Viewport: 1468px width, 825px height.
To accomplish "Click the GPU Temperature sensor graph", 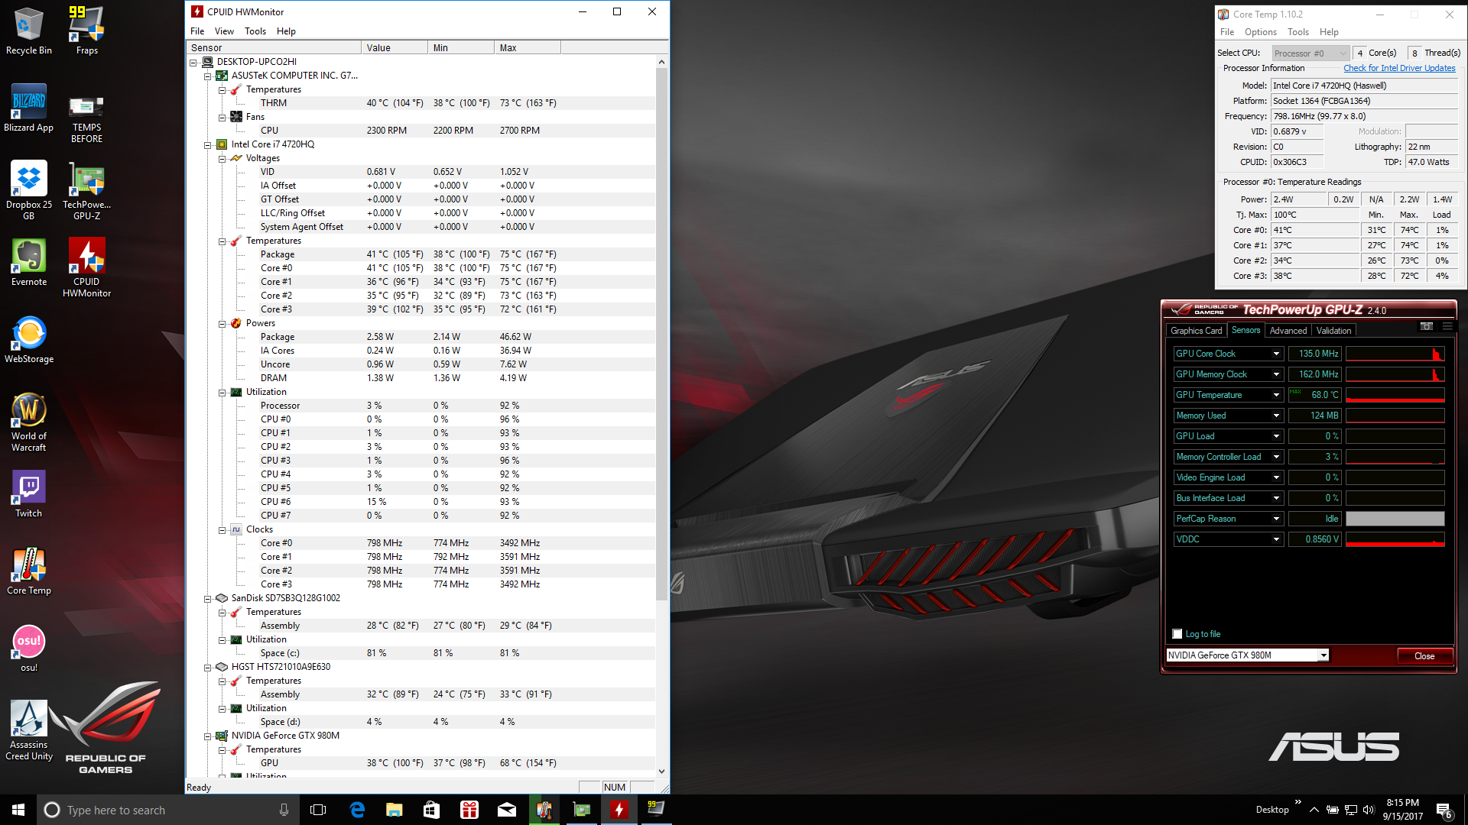I will (1395, 395).
